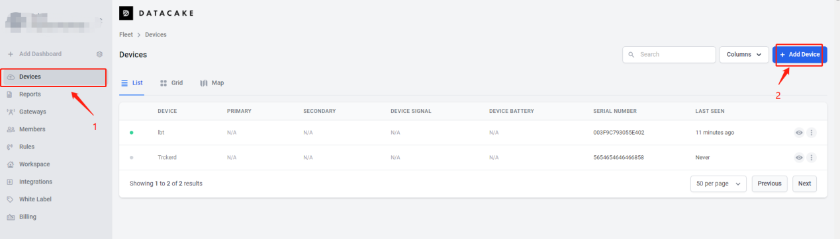The image size is (840, 239).
Task: Open Reports in the sidebar
Action: coord(54,94)
